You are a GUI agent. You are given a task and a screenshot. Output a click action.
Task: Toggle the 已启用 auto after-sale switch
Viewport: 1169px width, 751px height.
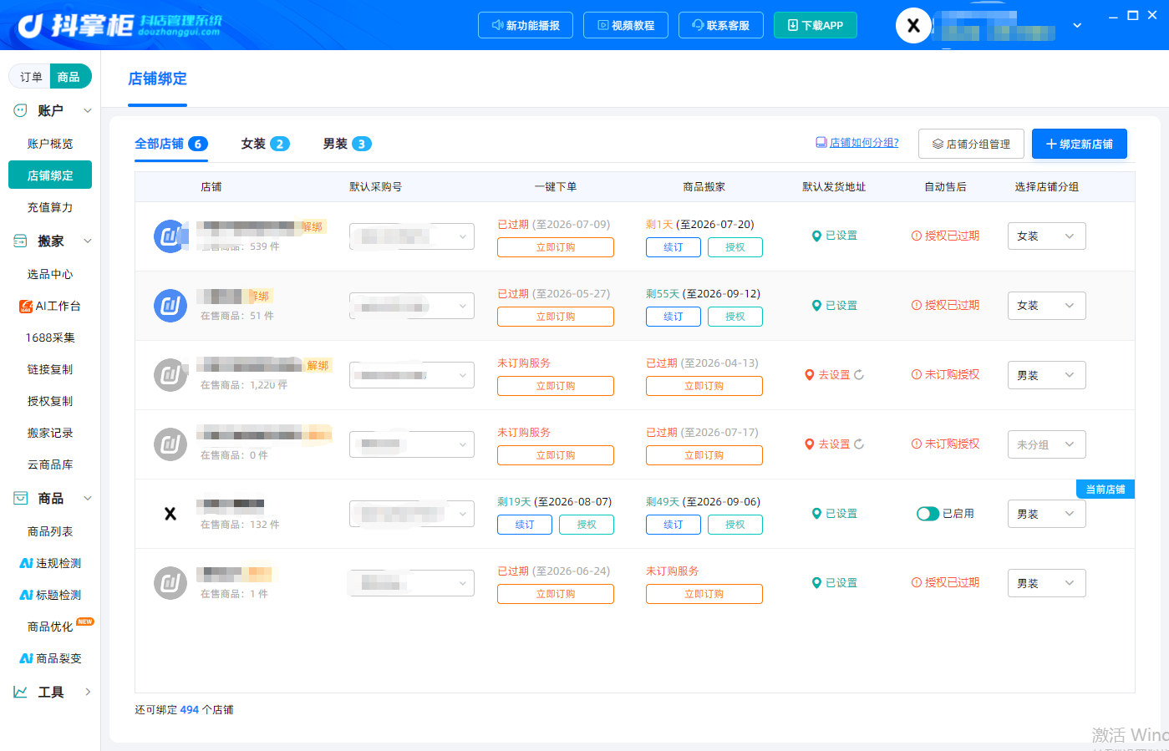click(928, 514)
